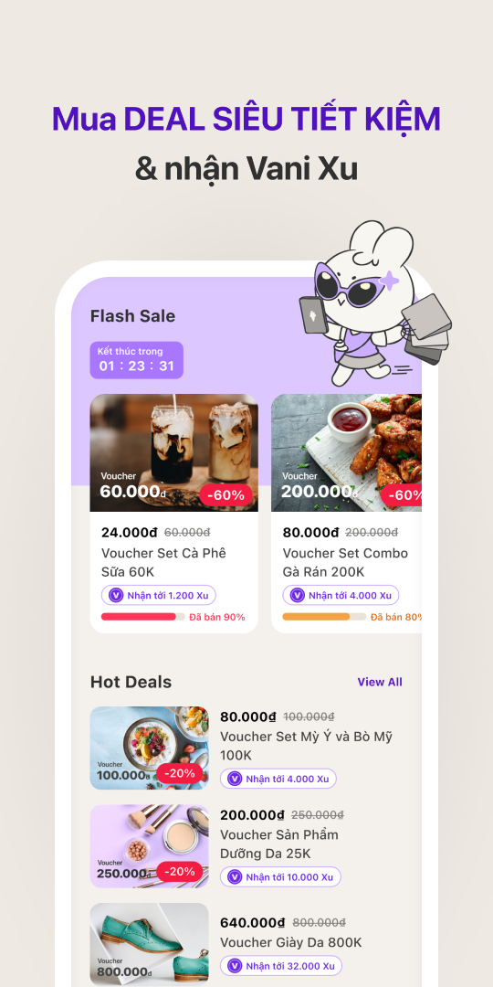493x987 pixels.
Task: Tap the Flash Sale countdown timer
Action: (x=136, y=360)
